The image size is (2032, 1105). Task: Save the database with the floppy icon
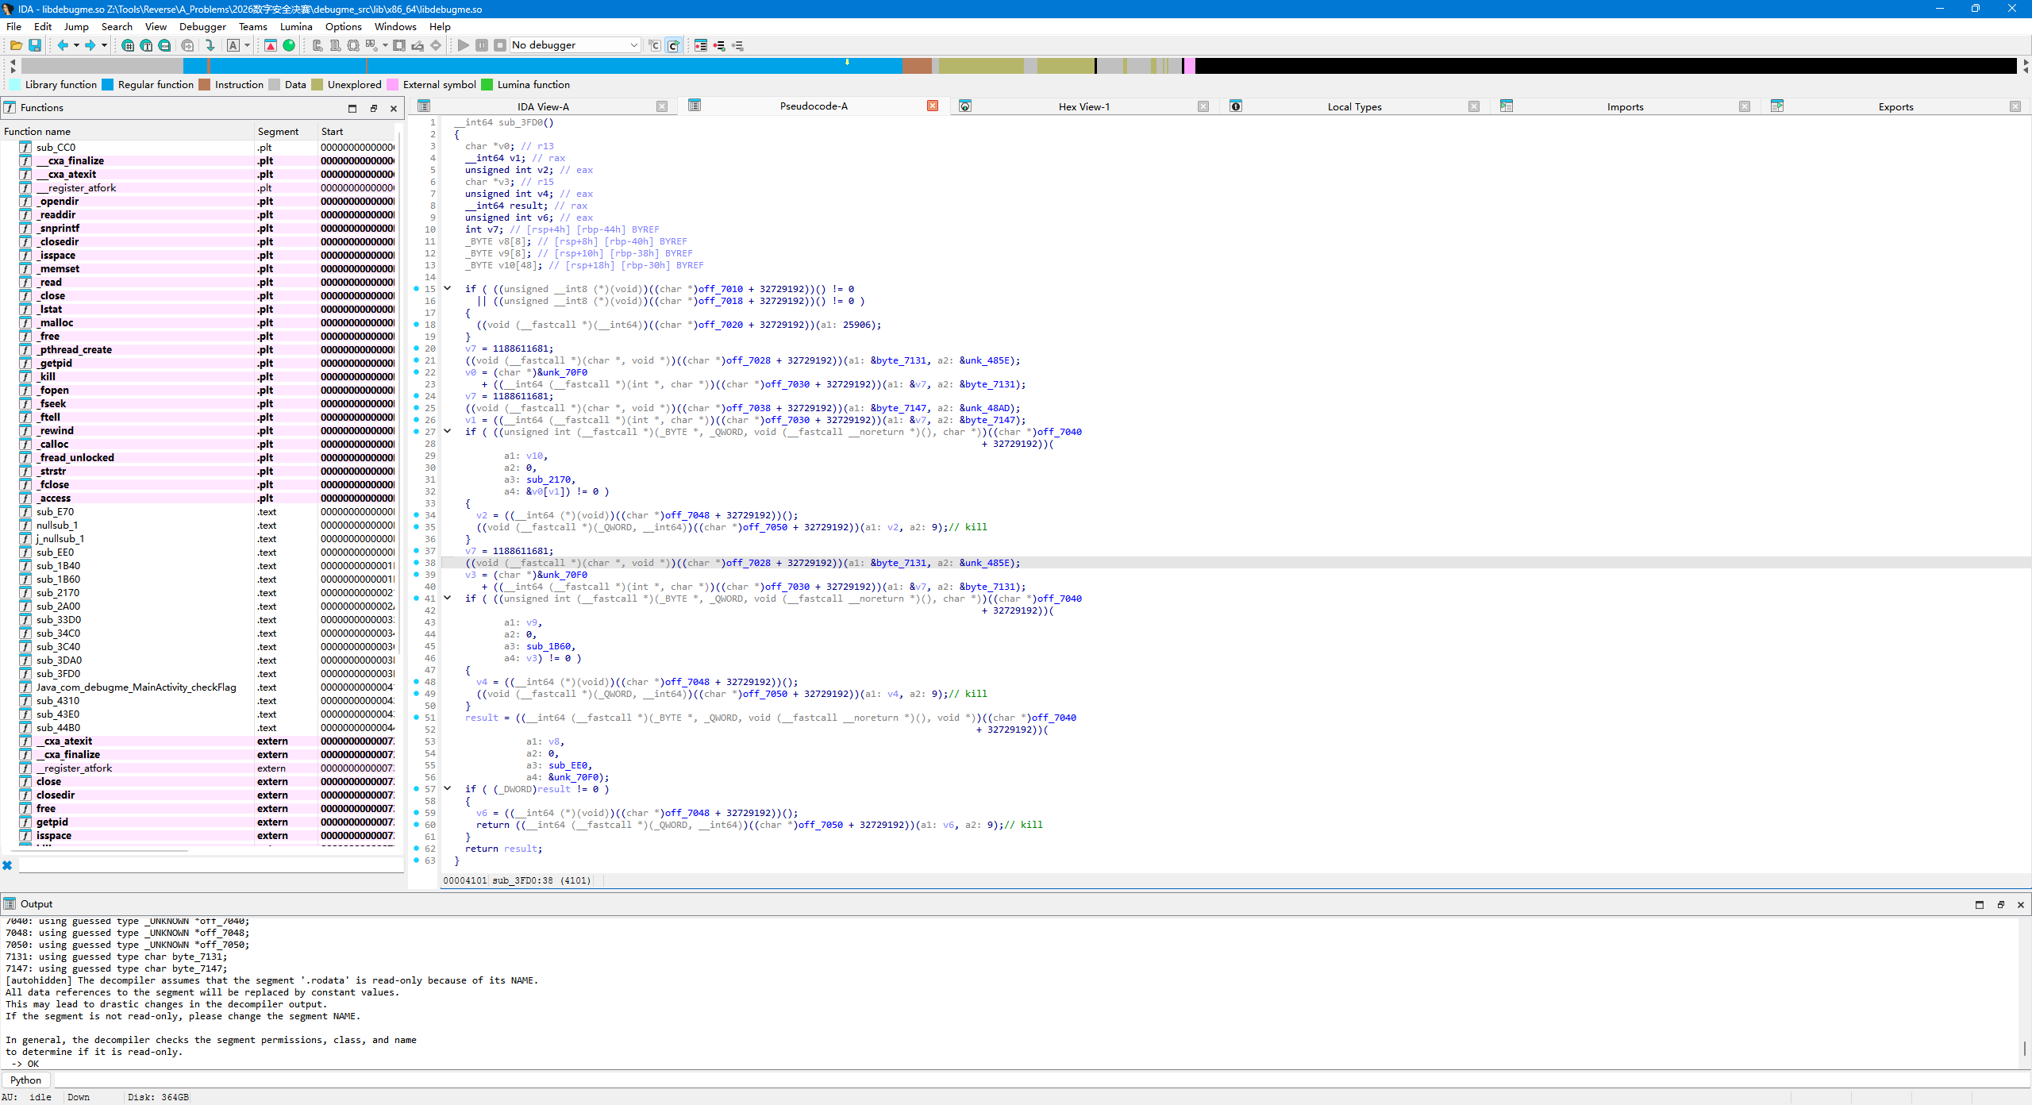pyautogui.click(x=35, y=45)
